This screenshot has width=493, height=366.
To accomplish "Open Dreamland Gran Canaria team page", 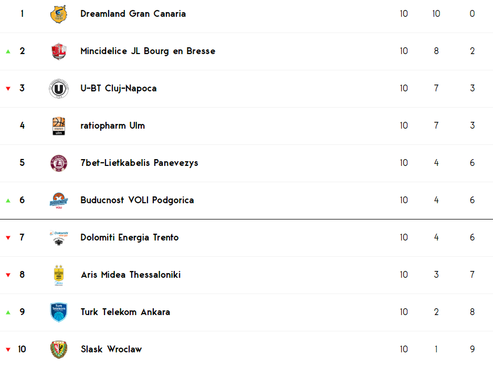I will 133,14.
